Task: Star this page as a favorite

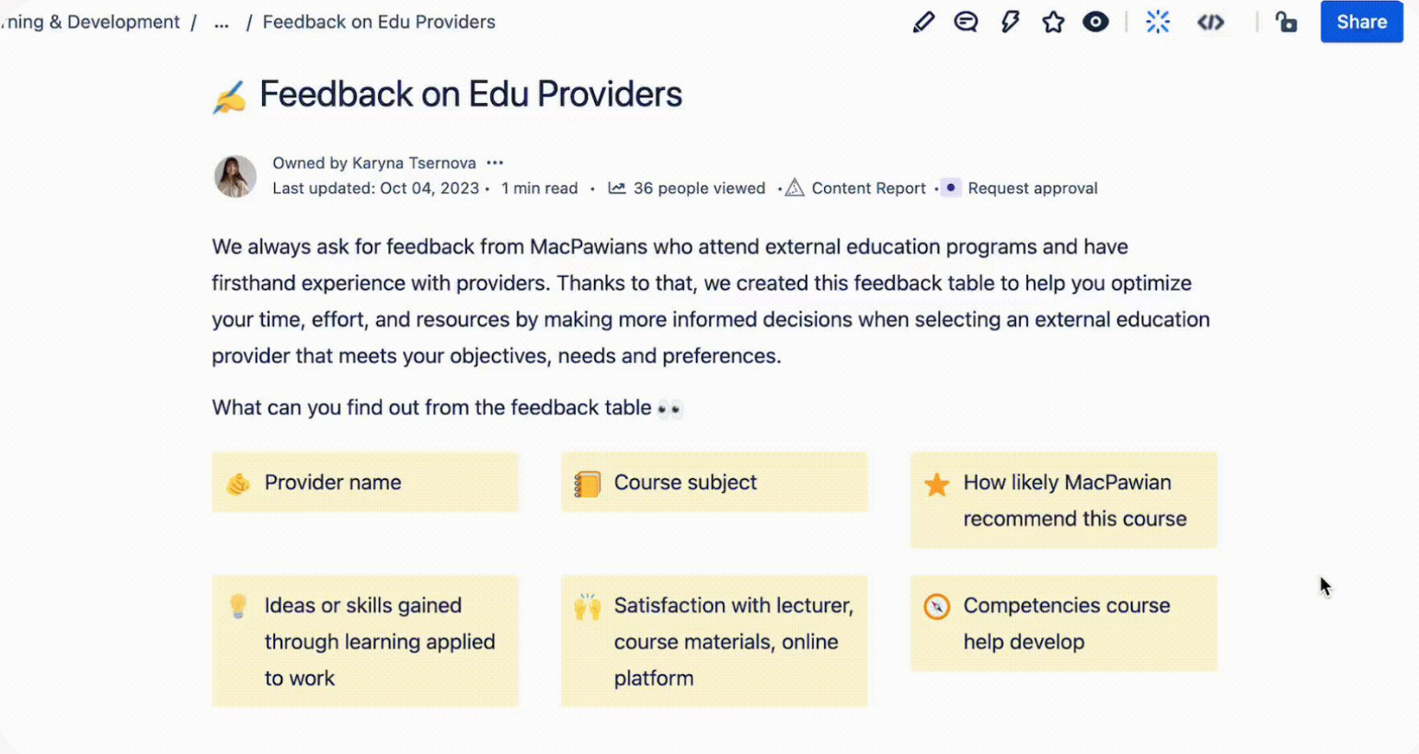Action: pos(1053,22)
